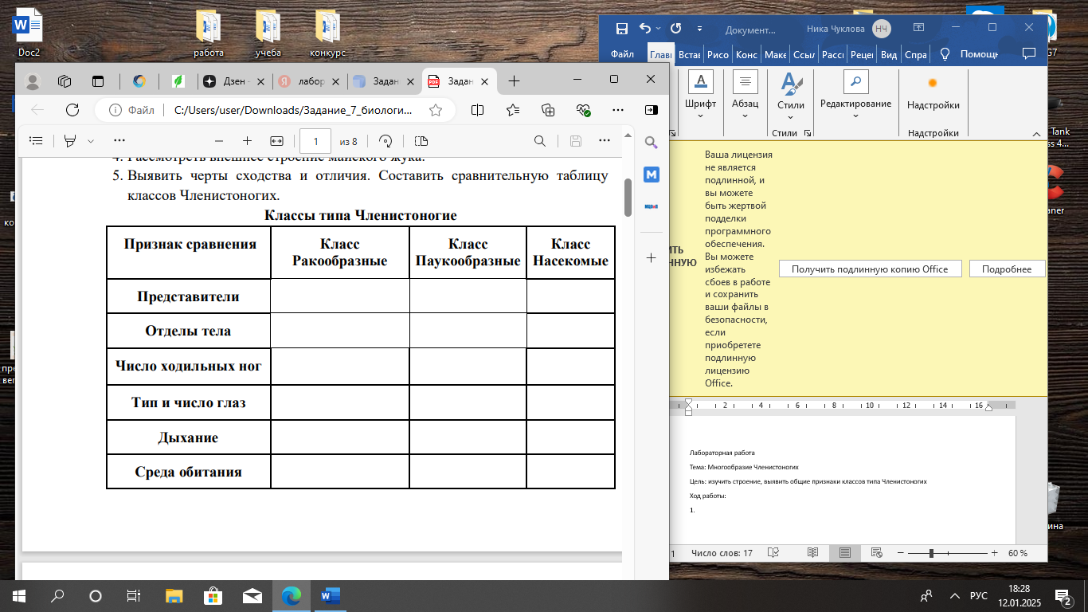
Task: Switch Word to web layout view
Action: pyautogui.click(x=877, y=552)
